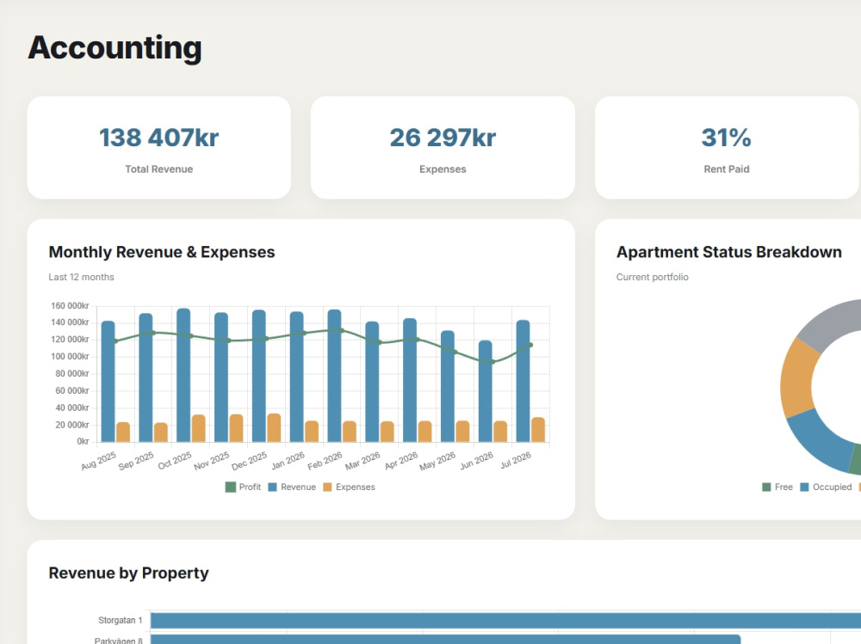Toggle Free status in donut legend
Viewport: 861px width, 644px height.
pyautogui.click(x=777, y=488)
